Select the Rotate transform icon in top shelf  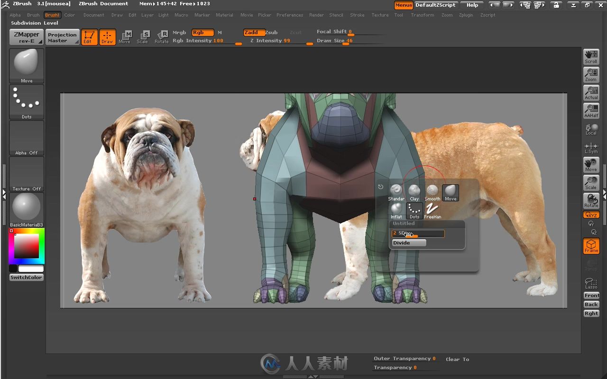[162, 37]
